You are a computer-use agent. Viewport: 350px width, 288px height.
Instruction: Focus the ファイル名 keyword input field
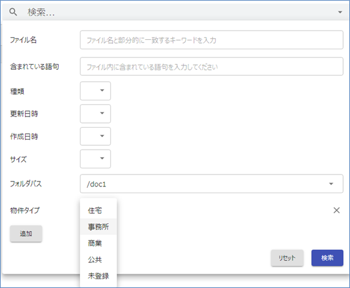pyautogui.click(x=211, y=40)
